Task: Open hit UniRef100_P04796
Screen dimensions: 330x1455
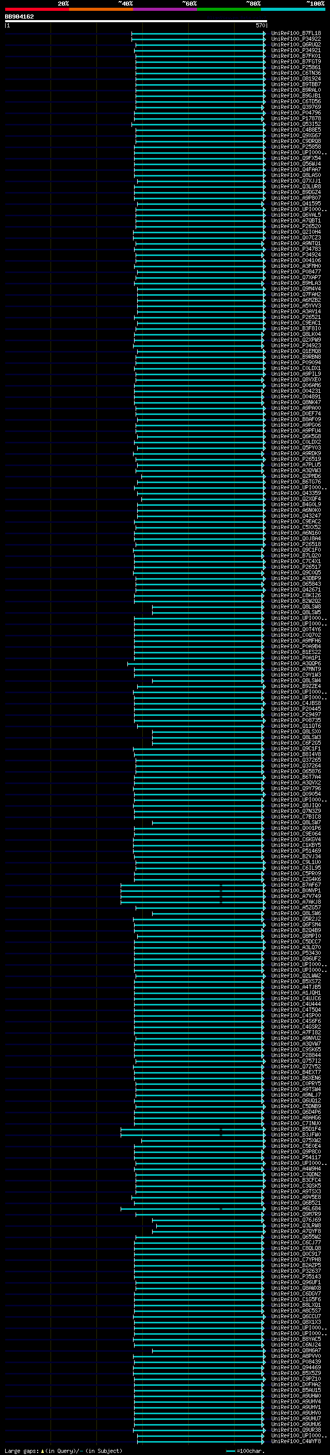Action: point(296,113)
